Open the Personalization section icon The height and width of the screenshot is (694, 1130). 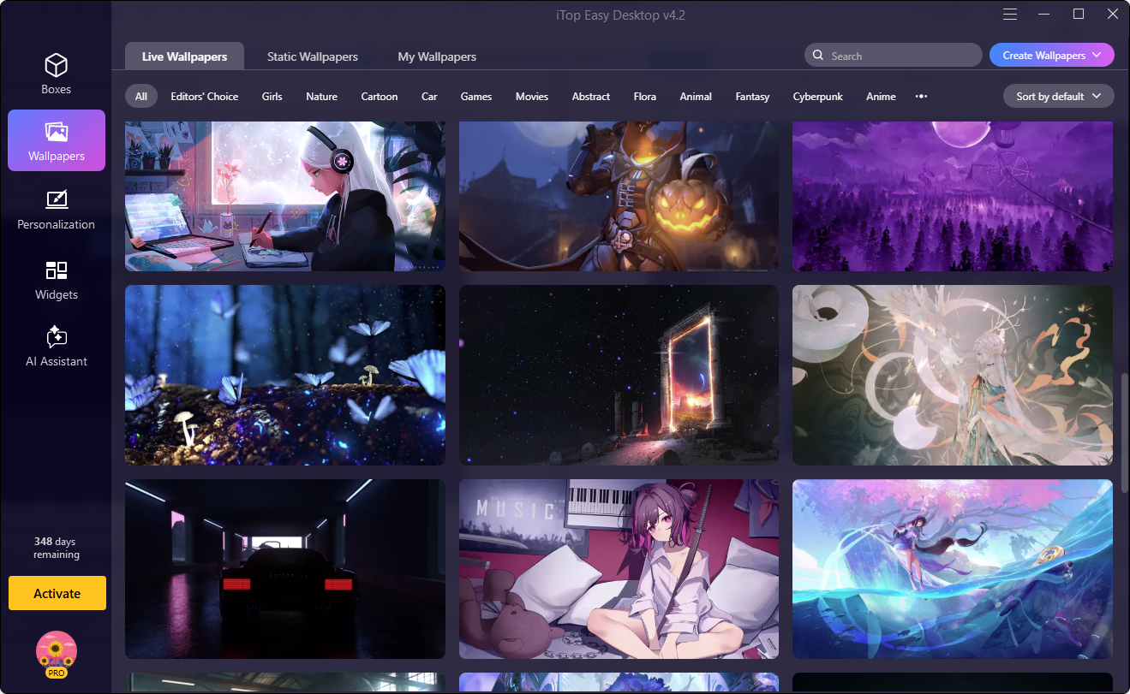[57, 200]
